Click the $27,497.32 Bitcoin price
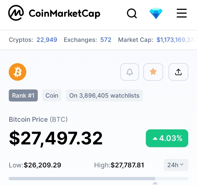The width and height of the screenshot is (197, 186). [x=56, y=138]
